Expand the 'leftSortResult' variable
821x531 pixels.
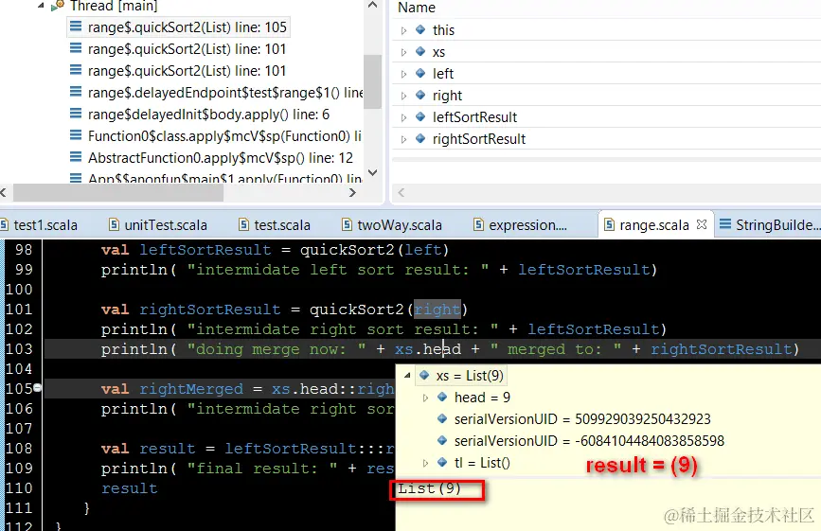coord(403,117)
